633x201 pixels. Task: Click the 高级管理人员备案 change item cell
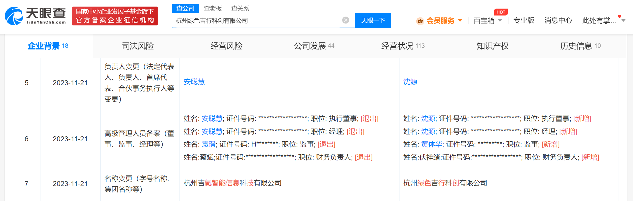coord(139,139)
